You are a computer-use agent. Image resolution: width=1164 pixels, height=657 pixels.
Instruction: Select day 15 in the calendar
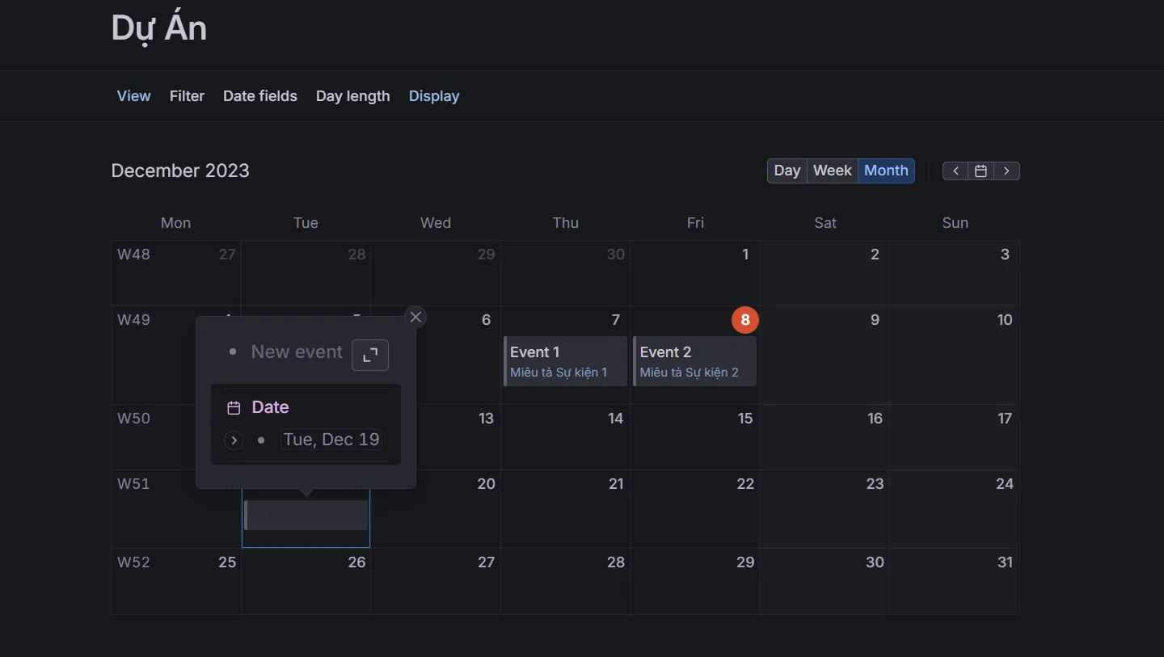pyautogui.click(x=745, y=419)
